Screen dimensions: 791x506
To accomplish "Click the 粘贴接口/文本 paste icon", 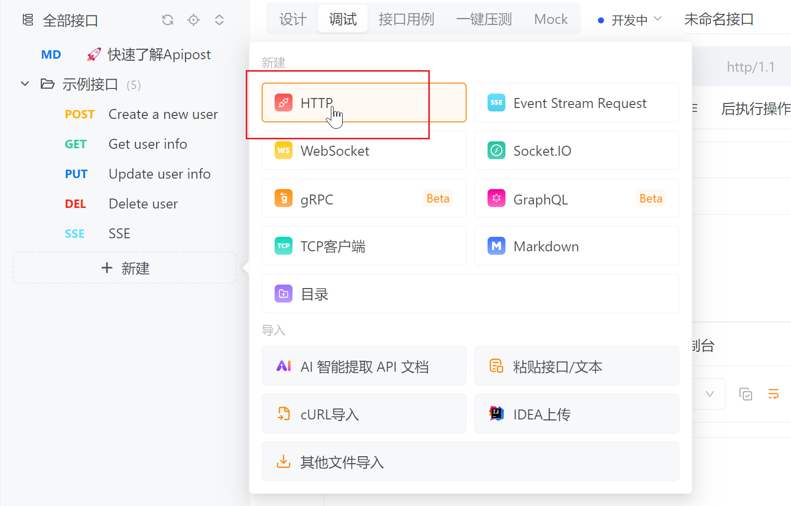I will tap(496, 366).
